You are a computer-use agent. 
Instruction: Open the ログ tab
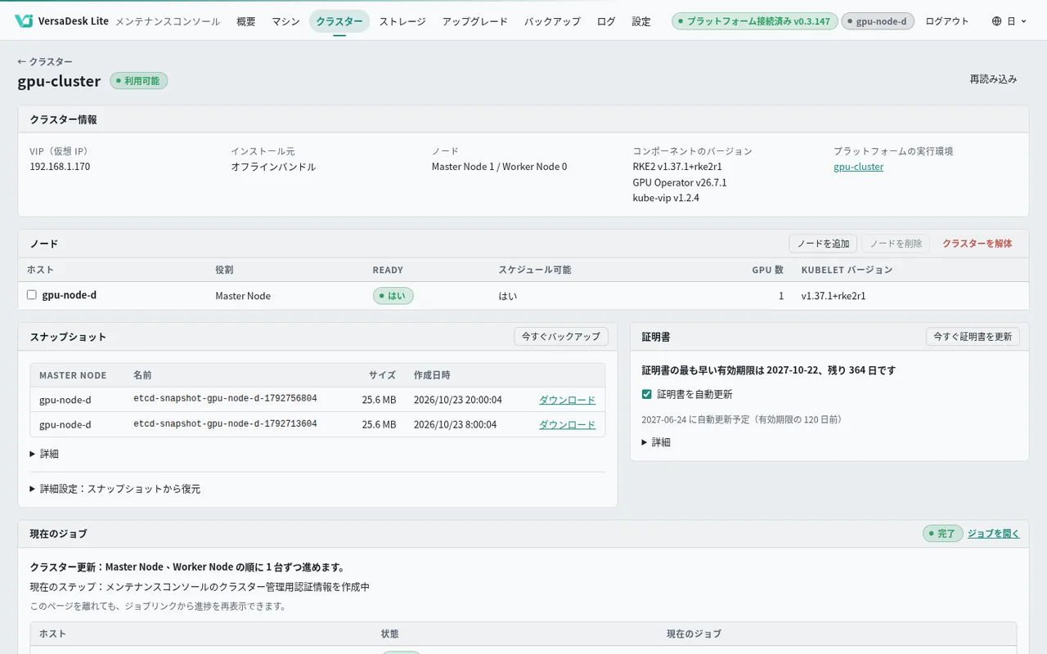coord(606,21)
